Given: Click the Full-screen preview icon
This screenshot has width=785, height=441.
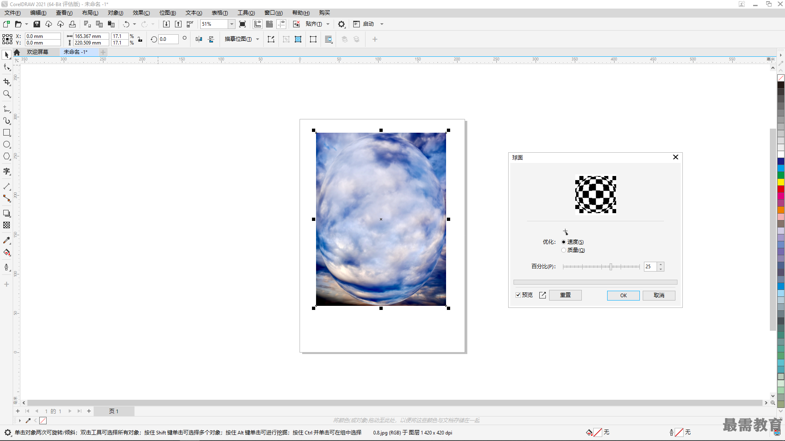Looking at the screenshot, I should coord(242,24).
